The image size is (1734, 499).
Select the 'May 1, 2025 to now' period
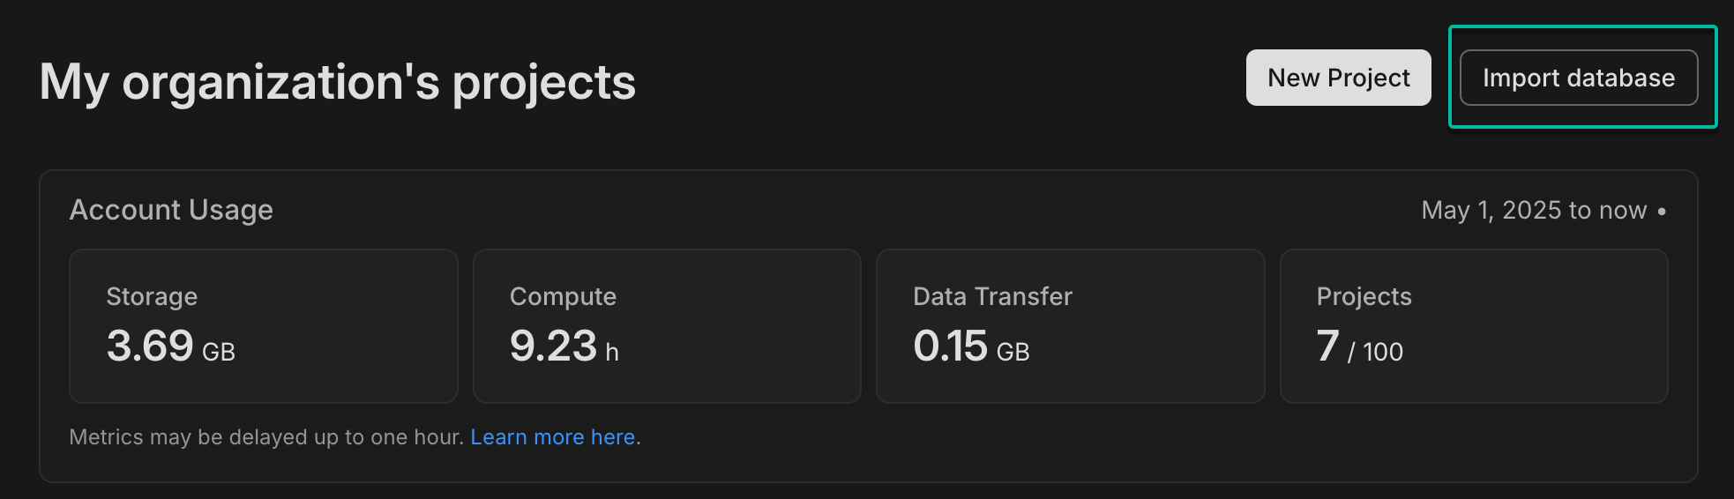[x=1534, y=211]
